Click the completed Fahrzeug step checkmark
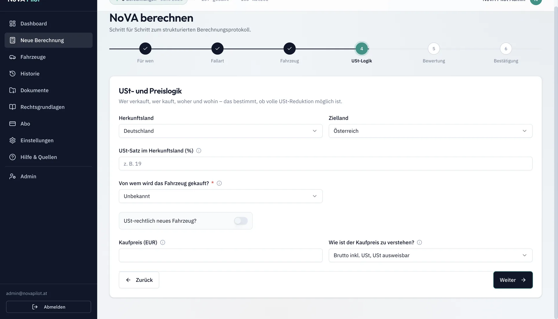 tap(289, 49)
